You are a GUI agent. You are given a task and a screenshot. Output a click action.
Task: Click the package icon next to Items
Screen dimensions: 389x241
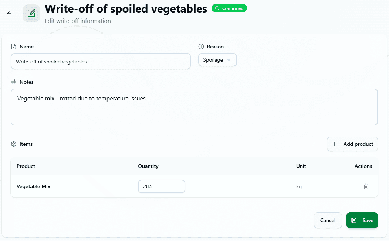point(14,144)
